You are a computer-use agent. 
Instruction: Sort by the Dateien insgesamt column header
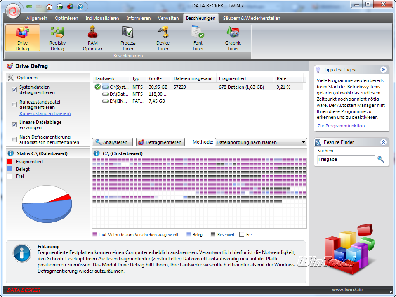[193, 78]
